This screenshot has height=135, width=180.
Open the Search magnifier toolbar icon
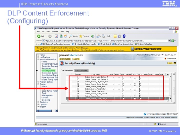point(70,36)
